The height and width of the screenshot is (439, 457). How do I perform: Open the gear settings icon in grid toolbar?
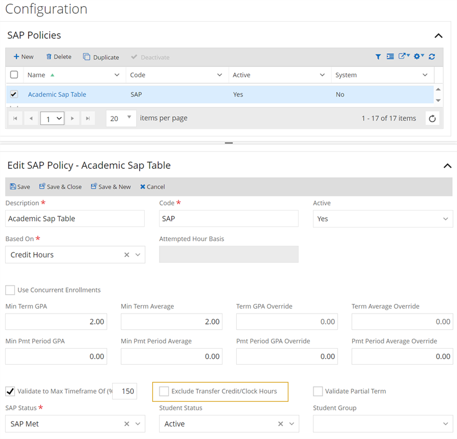click(x=418, y=57)
